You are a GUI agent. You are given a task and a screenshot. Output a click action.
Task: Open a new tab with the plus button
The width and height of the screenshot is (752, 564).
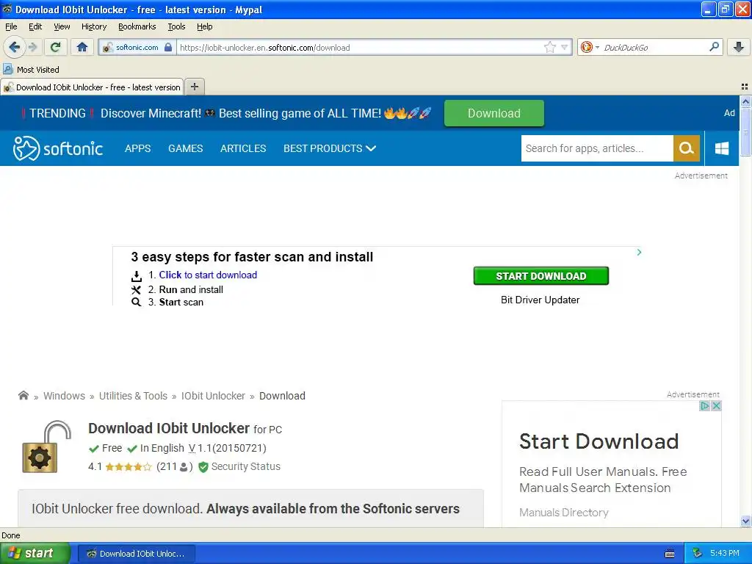coord(194,87)
